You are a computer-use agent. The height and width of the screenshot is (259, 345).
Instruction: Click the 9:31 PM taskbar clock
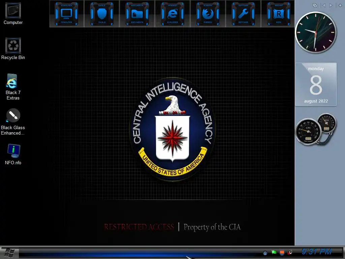point(316,251)
